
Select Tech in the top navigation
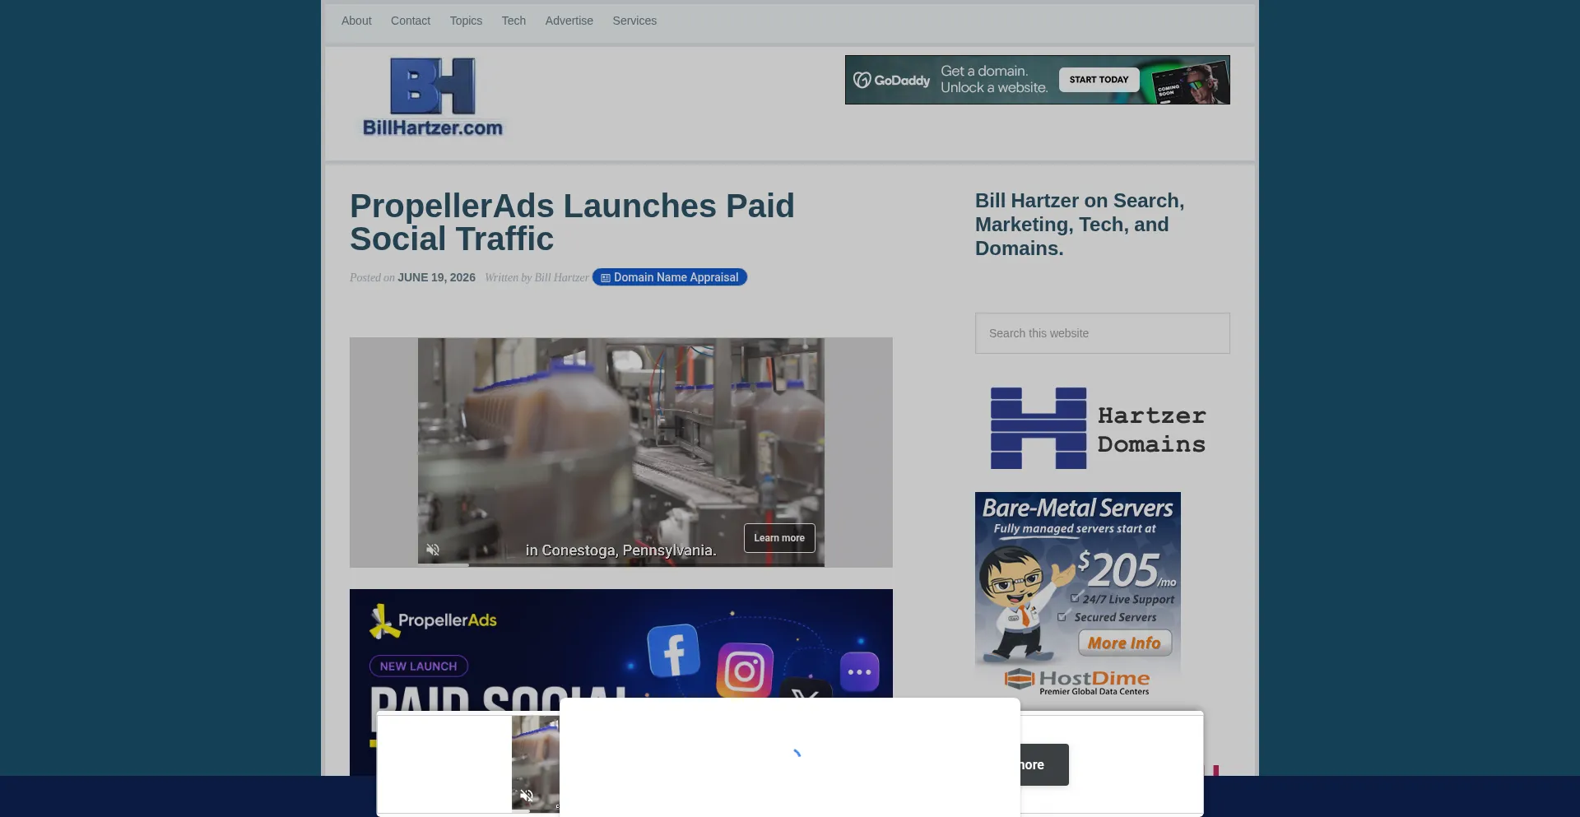coord(513,21)
